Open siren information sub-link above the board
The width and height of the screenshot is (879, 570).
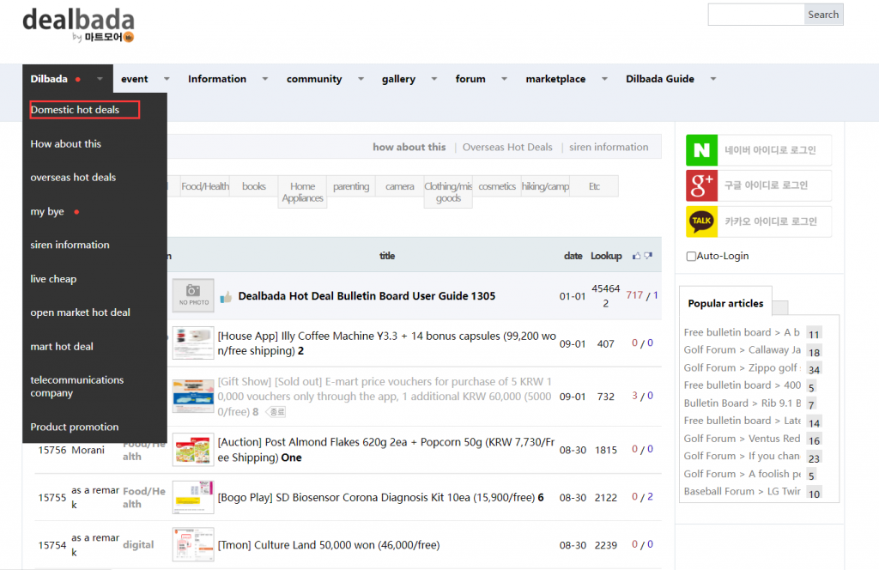click(609, 148)
